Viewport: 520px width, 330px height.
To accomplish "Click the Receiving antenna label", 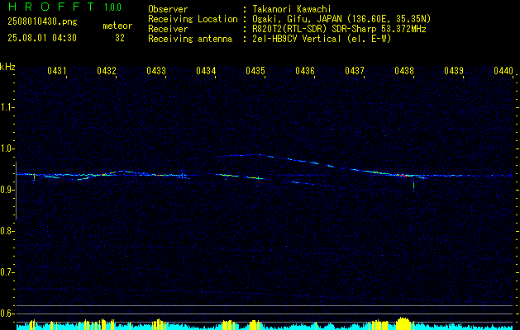I will (x=190, y=39).
